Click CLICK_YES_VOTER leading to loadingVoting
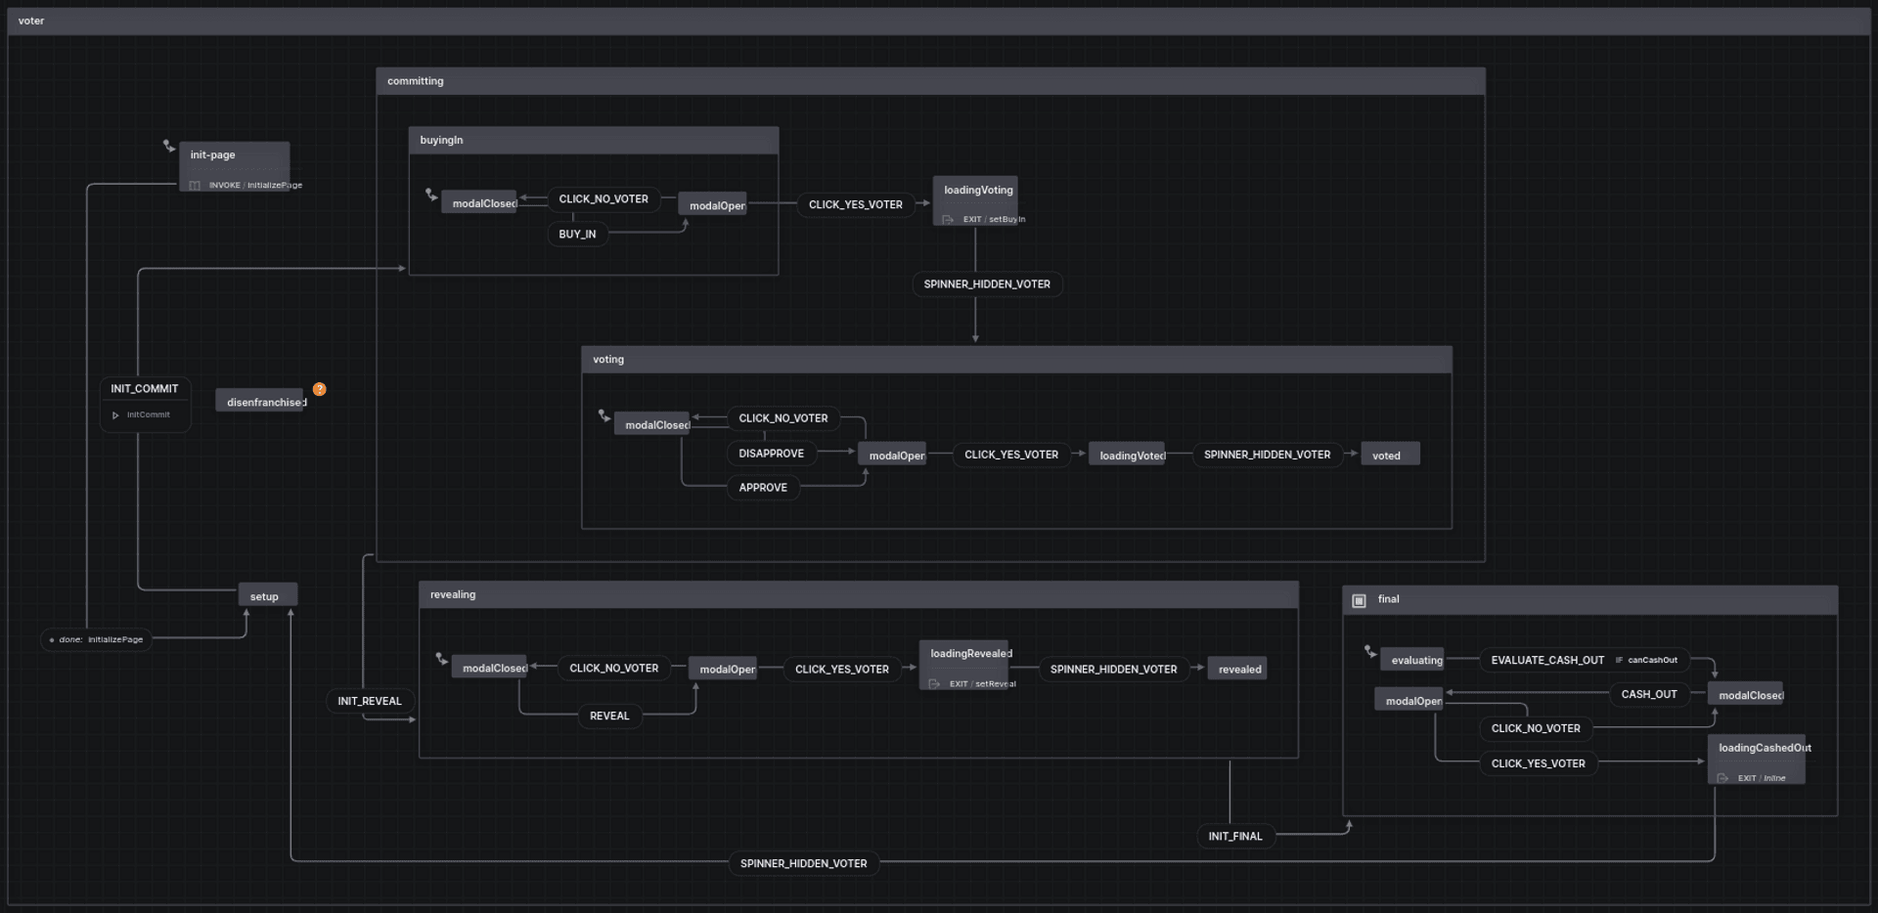The width and height of the screenshot is (1878, 913). click(x=856, y=204)
